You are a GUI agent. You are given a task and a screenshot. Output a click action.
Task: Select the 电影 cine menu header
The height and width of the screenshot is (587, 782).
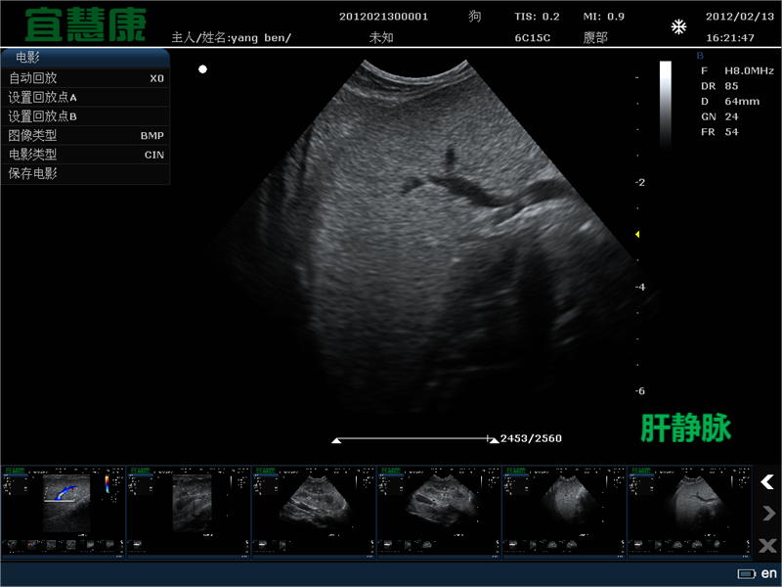[x=27, y=58]
